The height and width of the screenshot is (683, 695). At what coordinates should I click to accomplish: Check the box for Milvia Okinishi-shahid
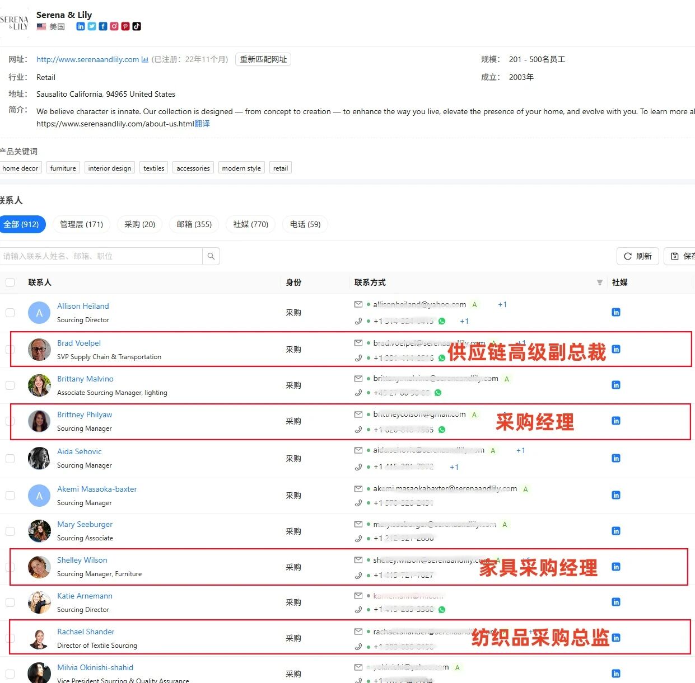click(10, 674)
